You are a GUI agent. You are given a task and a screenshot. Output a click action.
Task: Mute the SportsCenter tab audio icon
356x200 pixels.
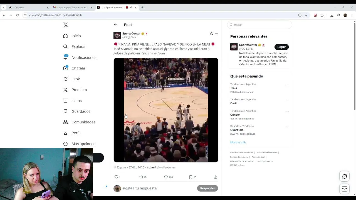coord(131,7)
